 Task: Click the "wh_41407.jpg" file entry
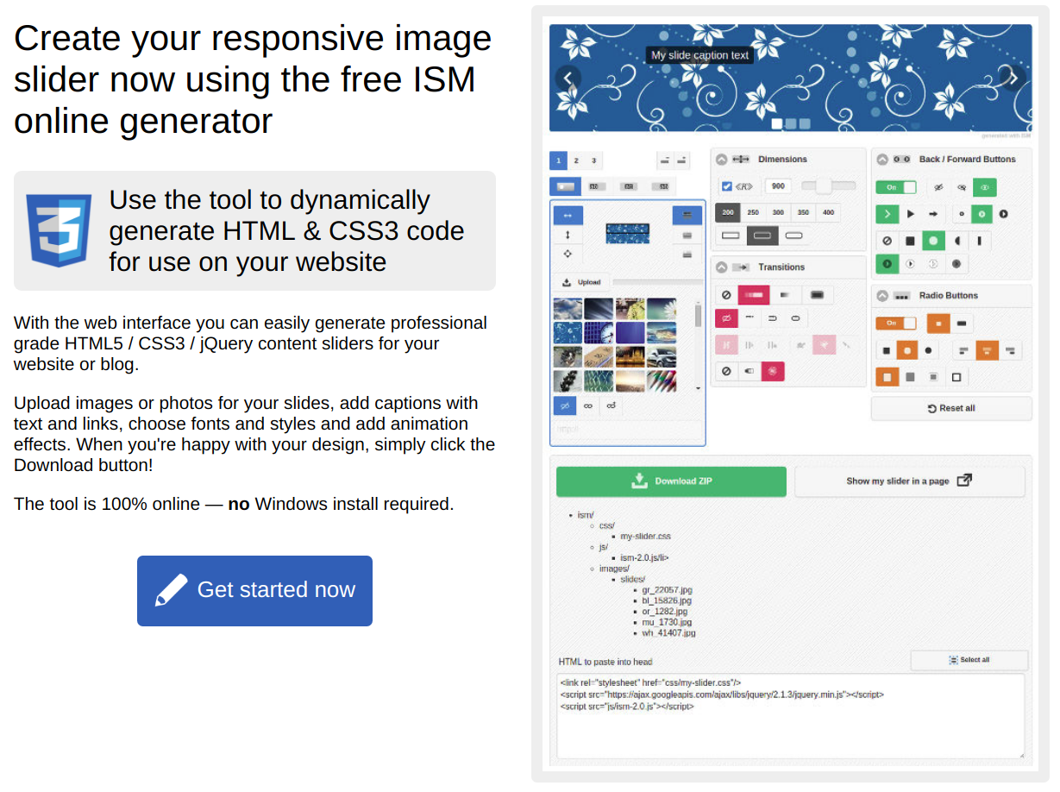(x=668, y=633)
